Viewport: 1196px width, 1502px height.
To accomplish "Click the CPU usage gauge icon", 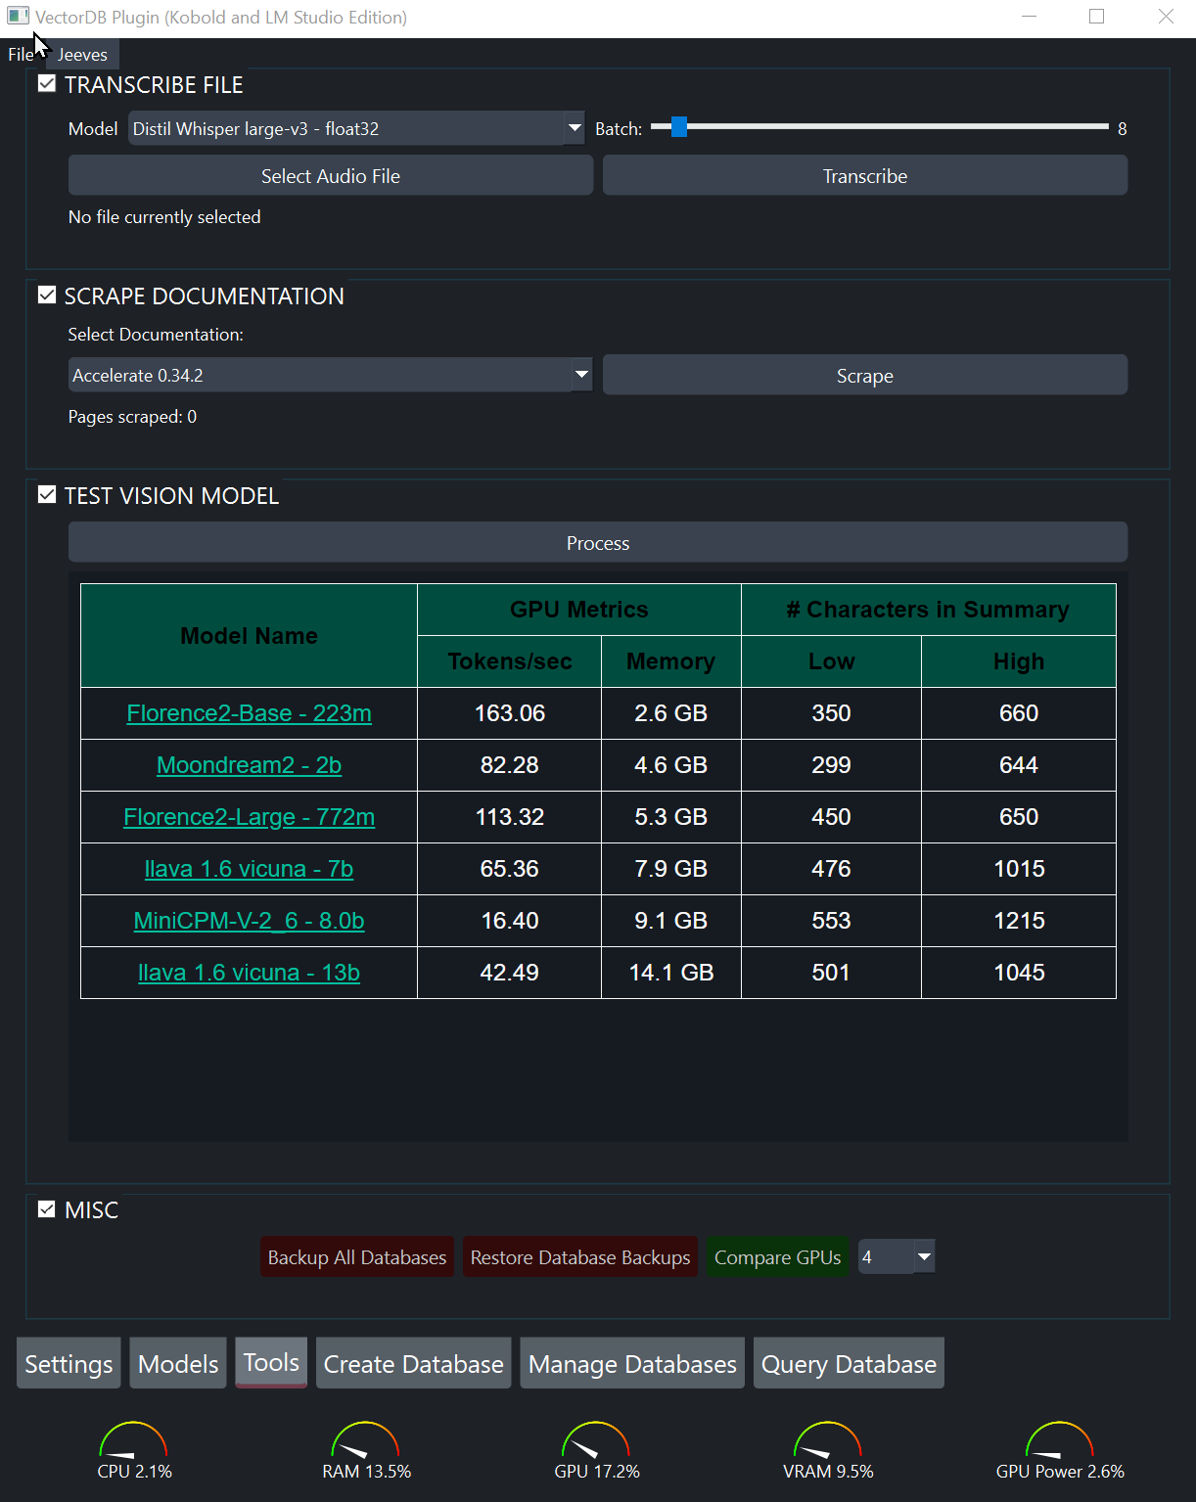I will click(133, 1440).
